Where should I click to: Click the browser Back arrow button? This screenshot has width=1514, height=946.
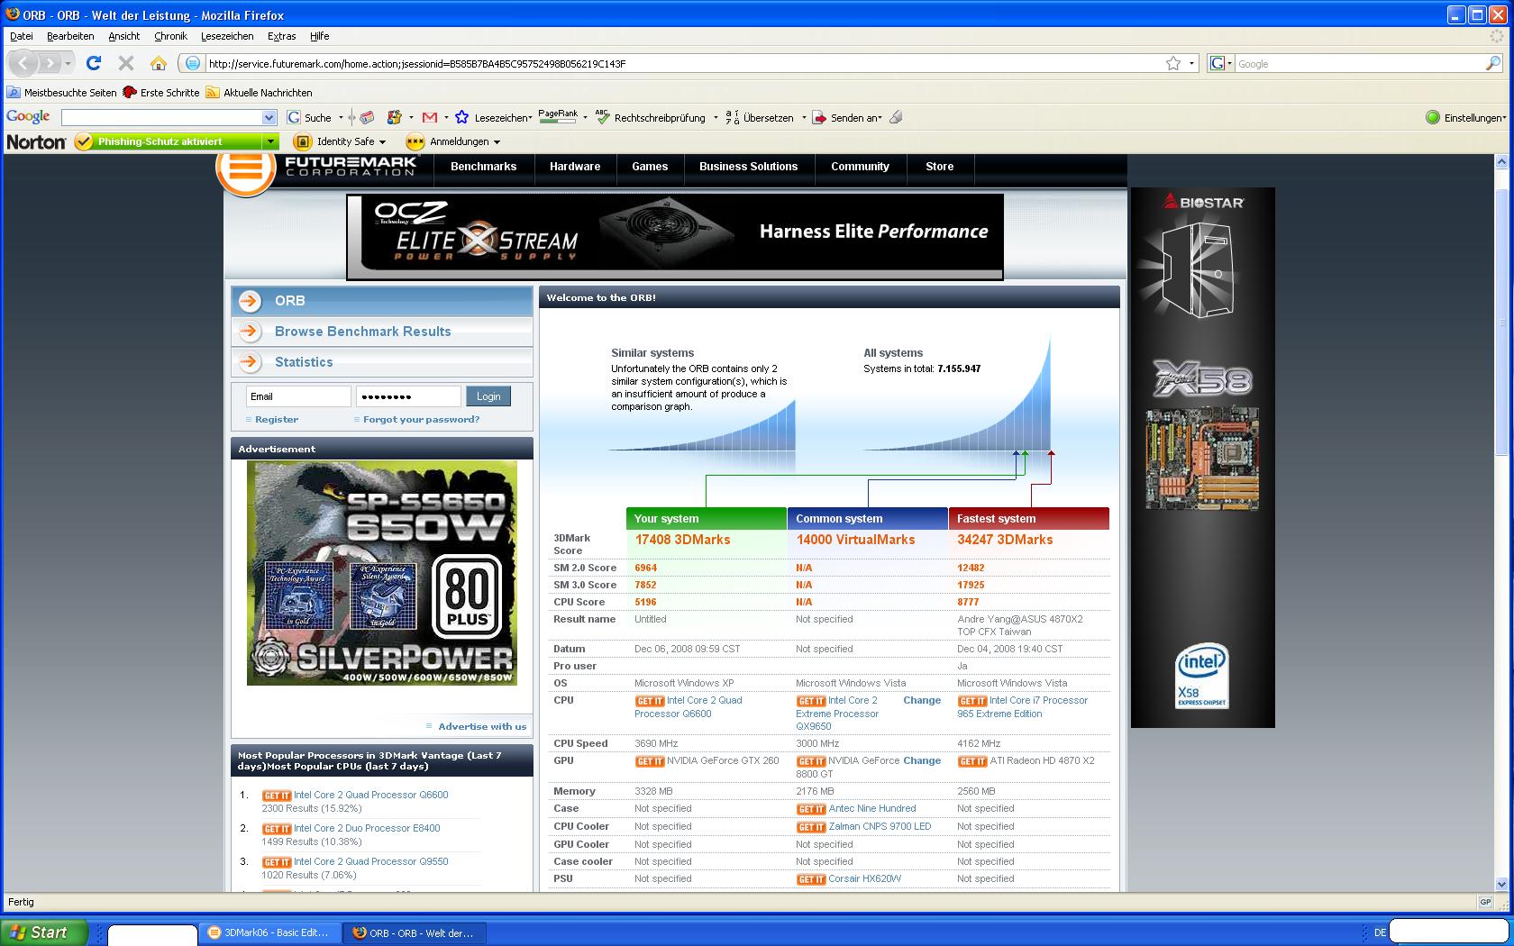click(23, 63)
